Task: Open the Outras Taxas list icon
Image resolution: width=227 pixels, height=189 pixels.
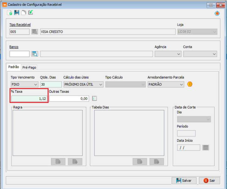Action: pyautogui.click(x=95, y=98)
